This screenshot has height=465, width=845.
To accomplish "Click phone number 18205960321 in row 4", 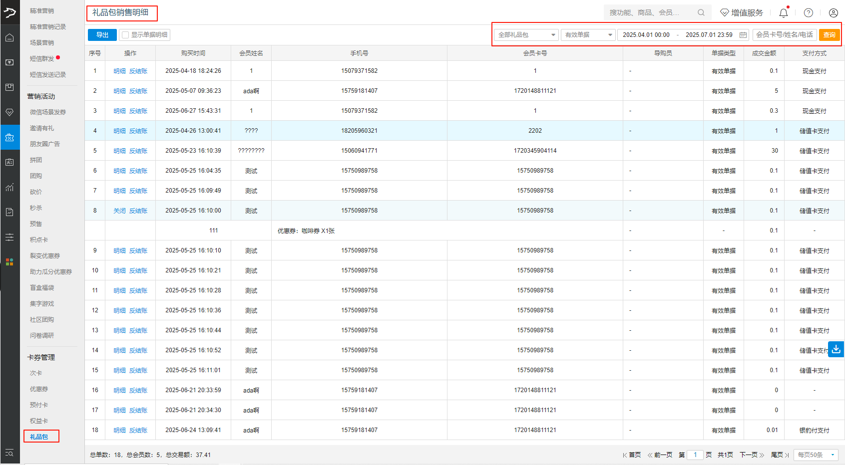I will pos(360,131).
